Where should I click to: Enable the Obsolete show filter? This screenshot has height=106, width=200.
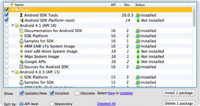coord(77,93)
